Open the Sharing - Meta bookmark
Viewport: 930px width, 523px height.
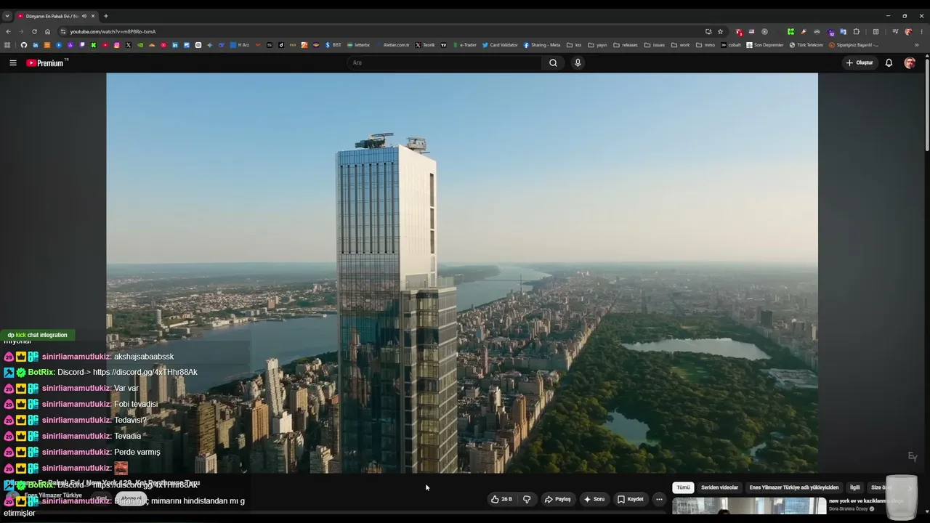coord(542,45)
